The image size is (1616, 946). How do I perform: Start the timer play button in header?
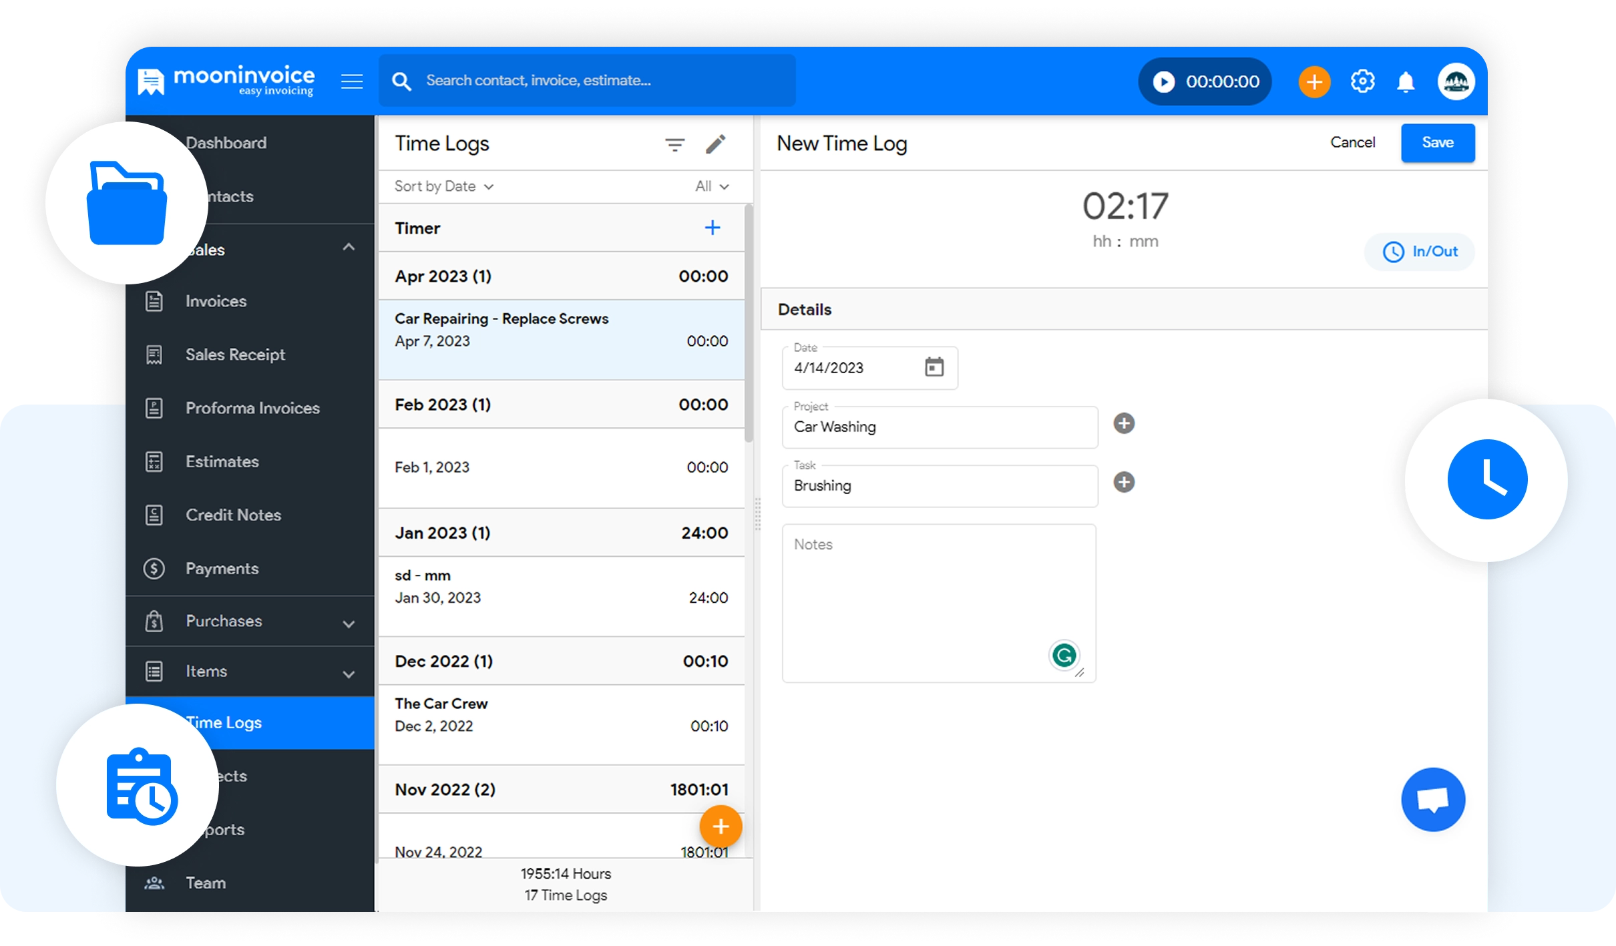point(1163,81)
